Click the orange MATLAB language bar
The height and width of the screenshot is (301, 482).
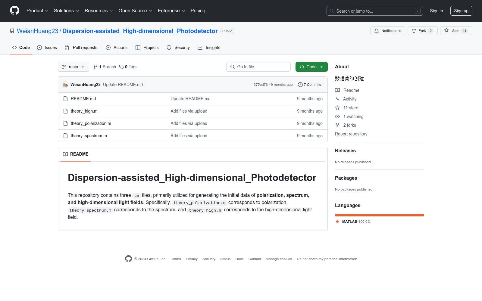(380, 215)
